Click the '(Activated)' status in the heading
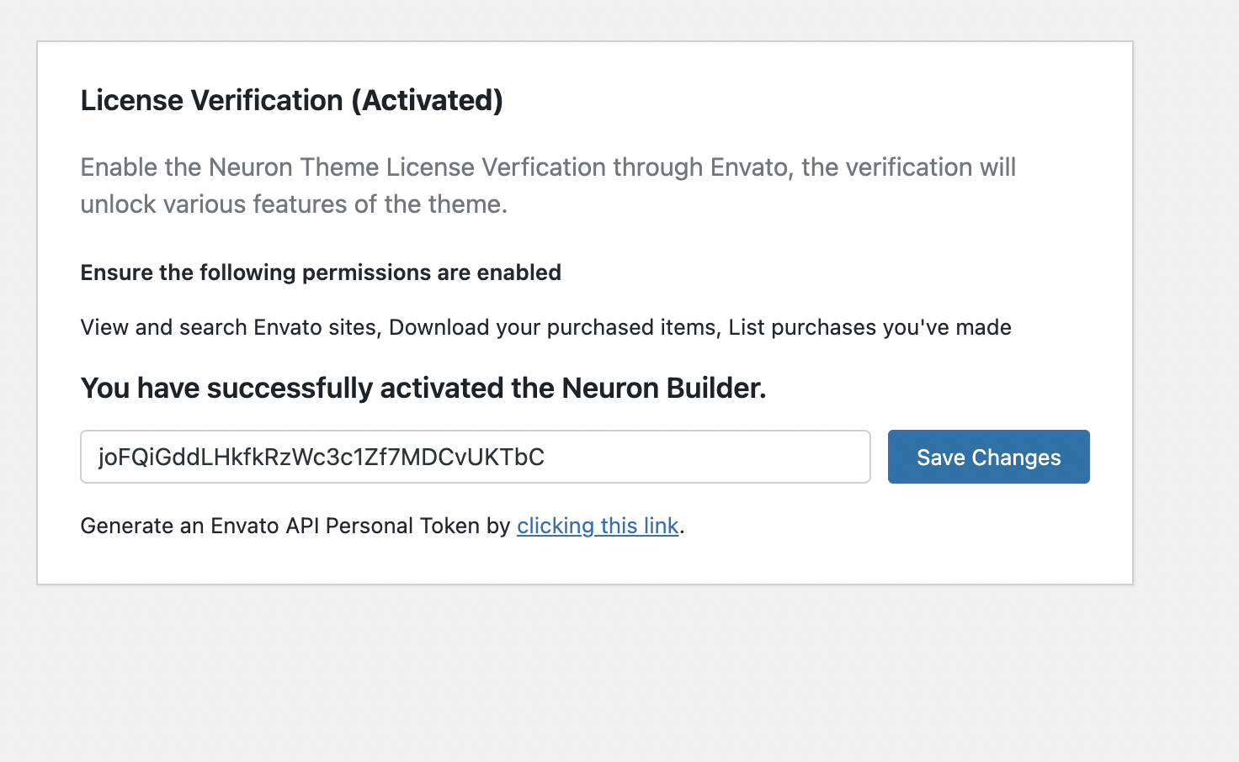 pos(427,100)
